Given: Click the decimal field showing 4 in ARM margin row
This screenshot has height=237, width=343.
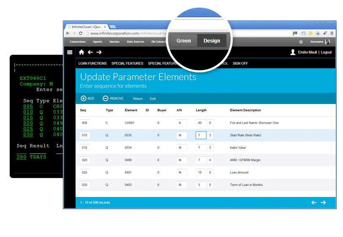Looking at the screenshot, I should tap(210, 160).
